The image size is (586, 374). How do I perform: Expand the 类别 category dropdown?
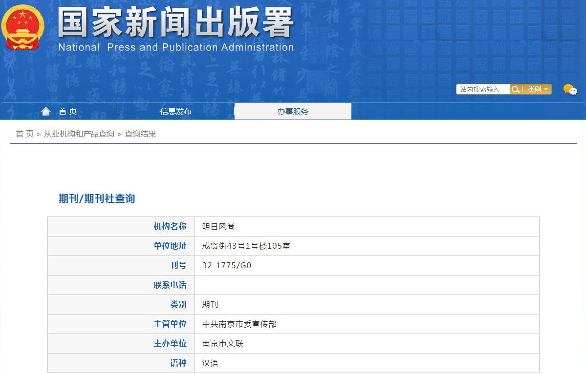[538, 89]
